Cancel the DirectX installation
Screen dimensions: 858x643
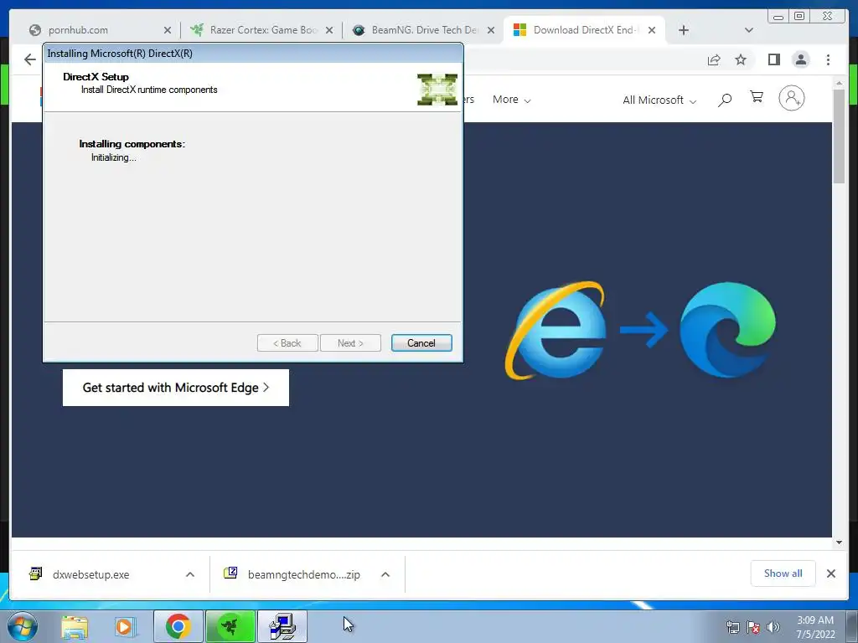421,342
